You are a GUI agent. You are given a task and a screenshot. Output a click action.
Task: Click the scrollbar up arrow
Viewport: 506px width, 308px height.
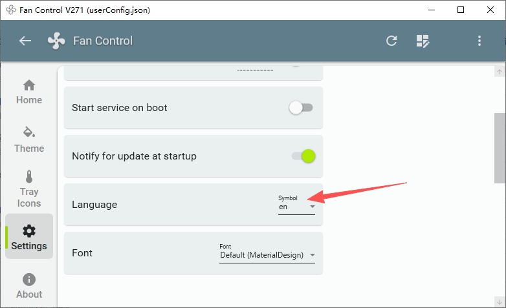(500, 72)
